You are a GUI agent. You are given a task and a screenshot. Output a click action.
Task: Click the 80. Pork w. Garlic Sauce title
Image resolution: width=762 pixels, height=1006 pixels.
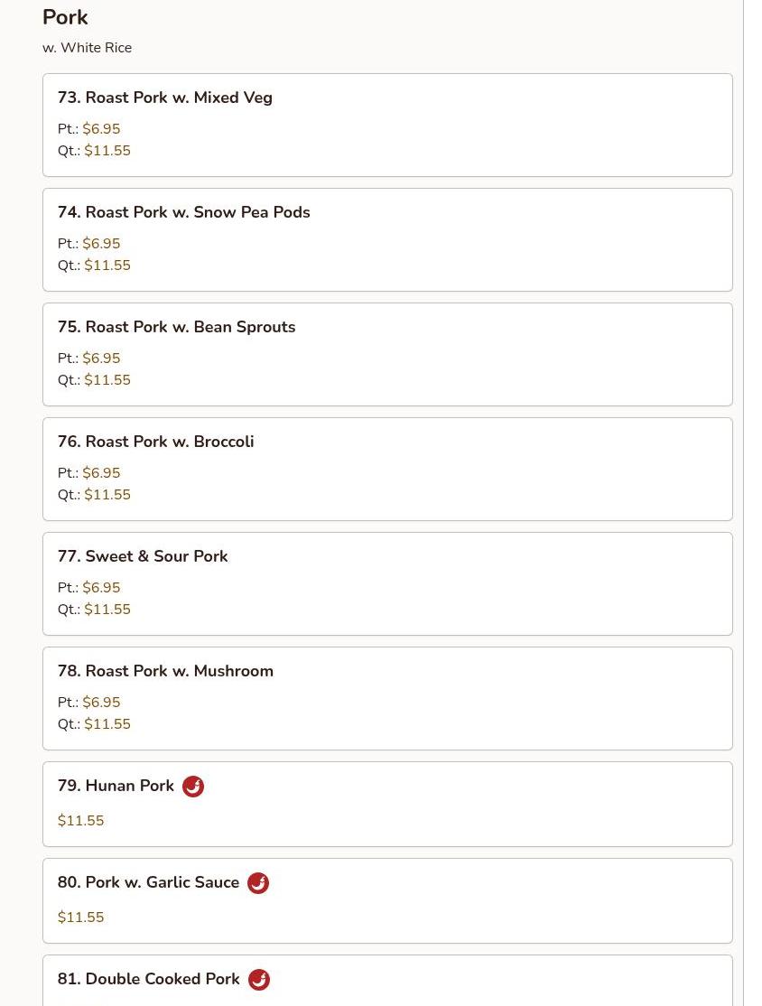click(148, 882)
